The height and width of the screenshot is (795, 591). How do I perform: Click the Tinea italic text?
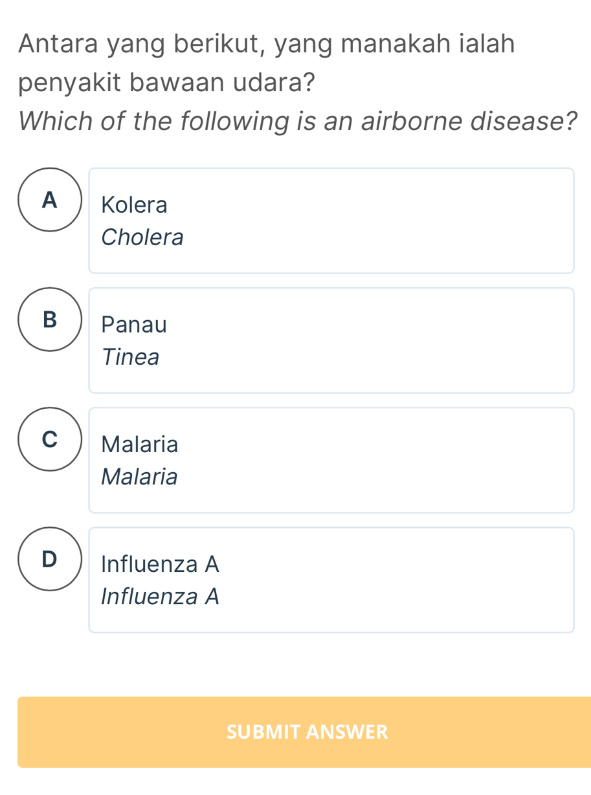tap(130, 357)
